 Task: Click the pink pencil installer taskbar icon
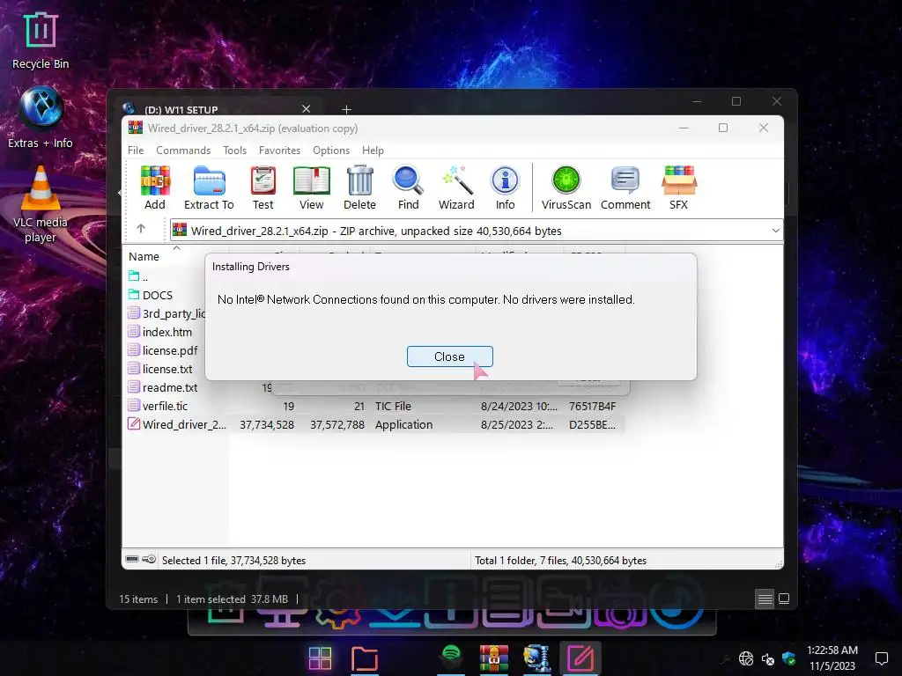580,658
